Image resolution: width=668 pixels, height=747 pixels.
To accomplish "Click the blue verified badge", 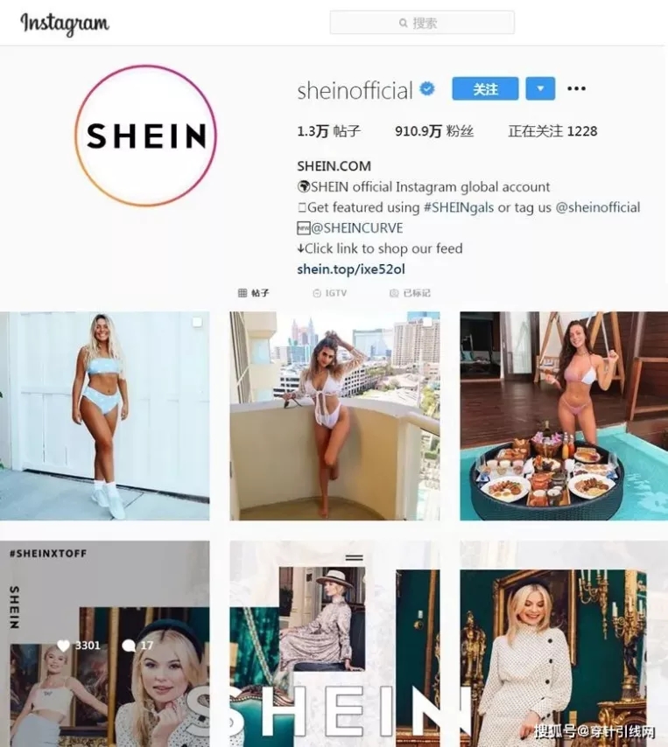I will [426, 88].
